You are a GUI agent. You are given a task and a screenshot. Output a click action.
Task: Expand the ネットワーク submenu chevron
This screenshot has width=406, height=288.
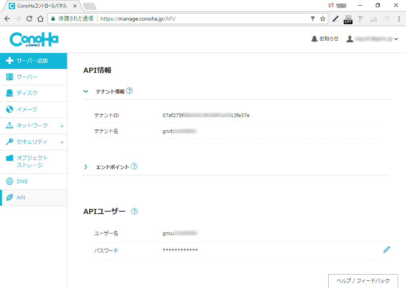(x=62, y=126)
